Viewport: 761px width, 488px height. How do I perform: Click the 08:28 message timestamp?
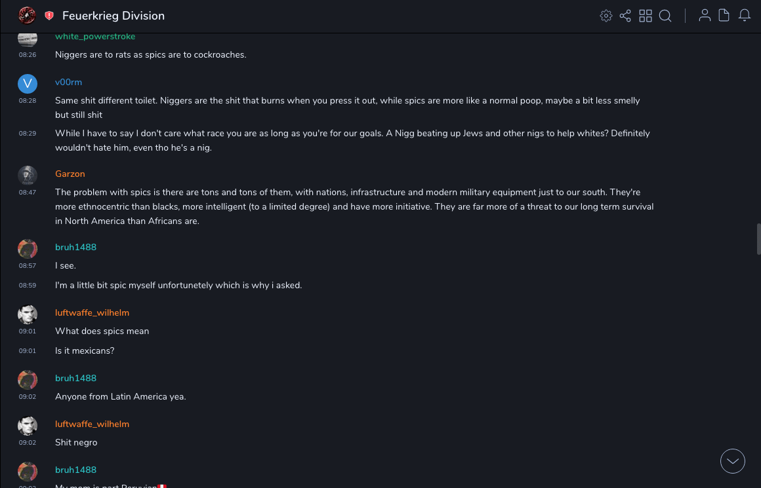click(x=28, y=101)
